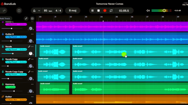Select the Vocals track microphone icon
Image resolution: width=188 pixels, height=105 pixels.
pos(3,47)
